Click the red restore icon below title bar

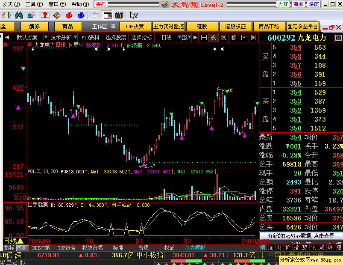[x=331, y=27]
